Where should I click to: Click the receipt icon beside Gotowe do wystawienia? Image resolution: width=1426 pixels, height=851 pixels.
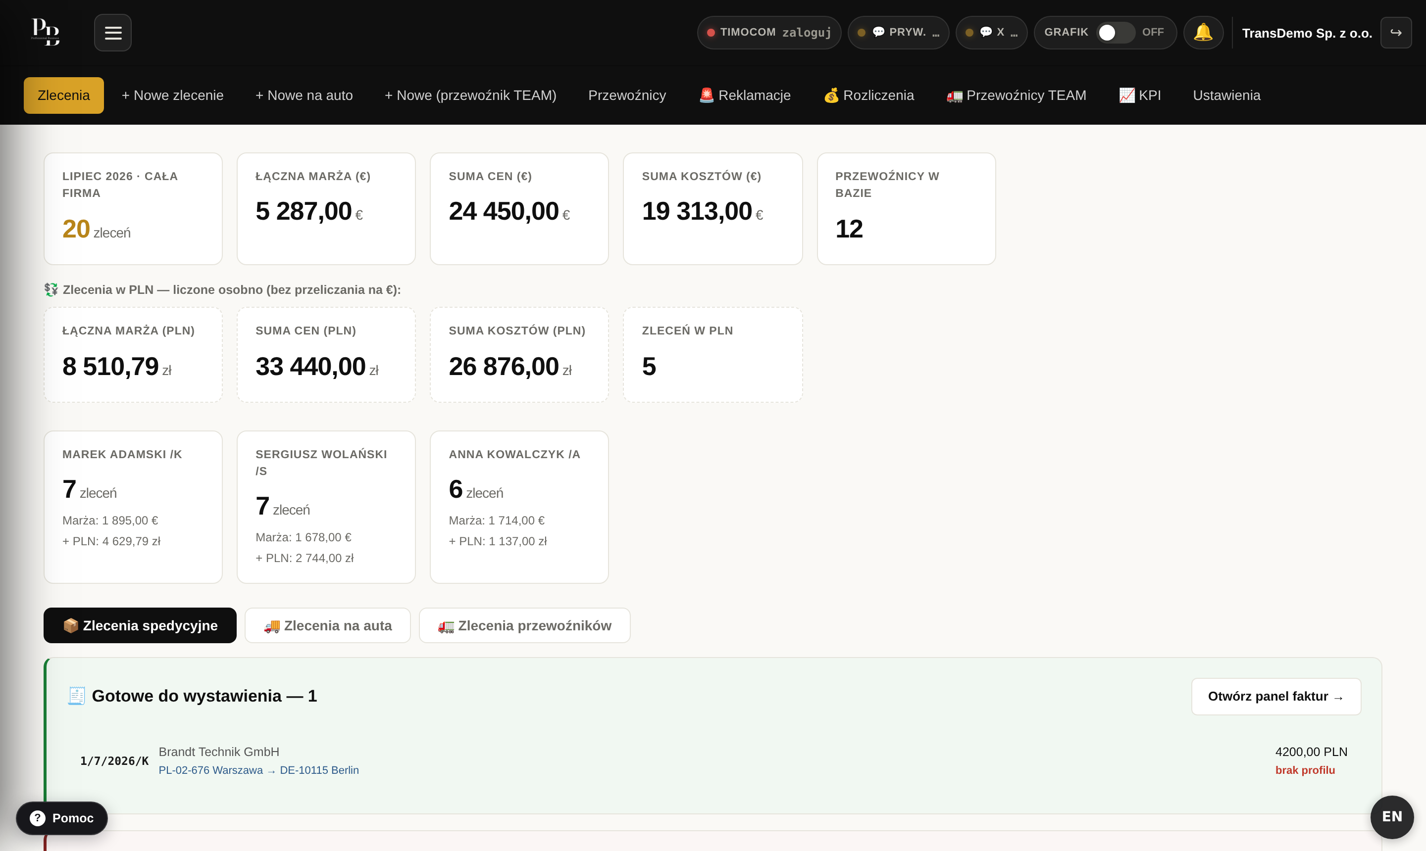pos(76,696)
